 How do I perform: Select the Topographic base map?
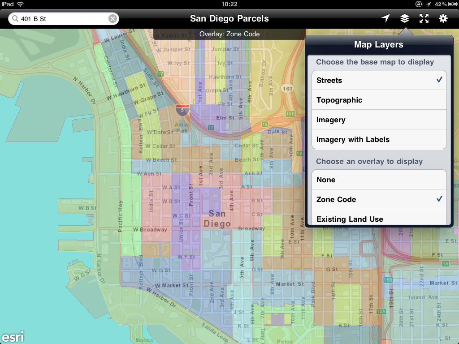[379, 100]
